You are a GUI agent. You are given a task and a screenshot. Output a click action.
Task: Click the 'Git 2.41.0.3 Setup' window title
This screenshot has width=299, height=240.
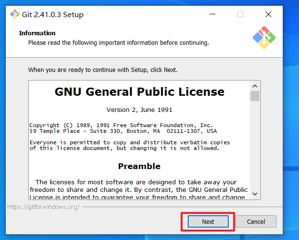pos(53,15)
